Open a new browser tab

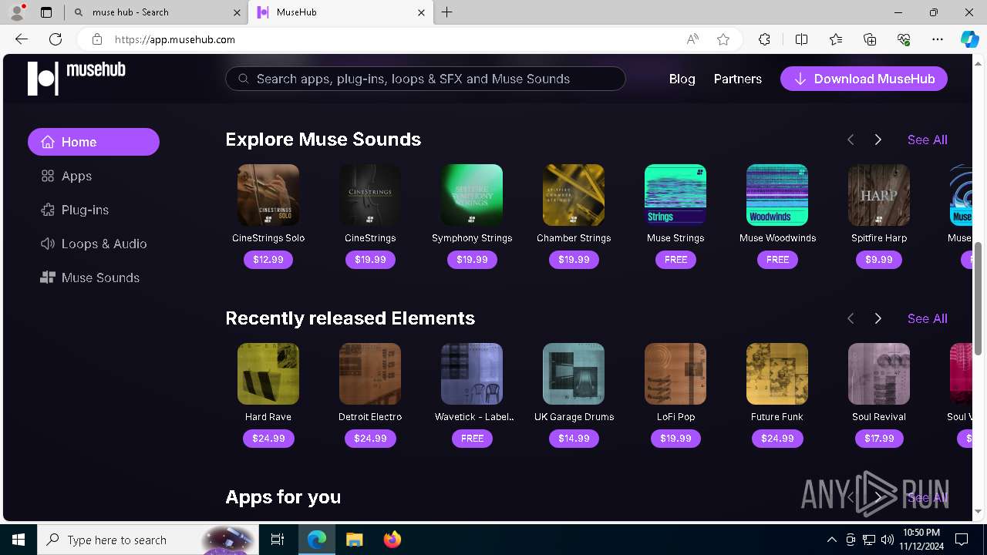click(447, 12)
